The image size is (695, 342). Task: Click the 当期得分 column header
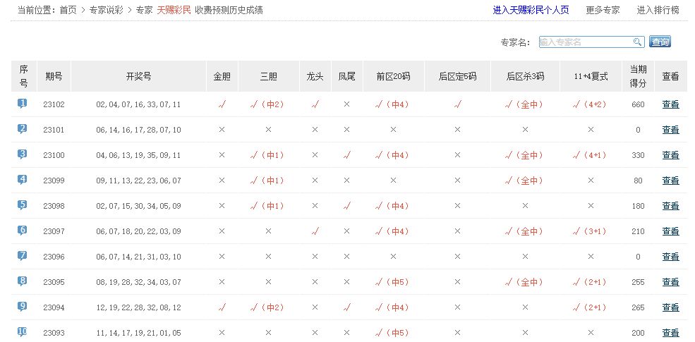(638, 76)
